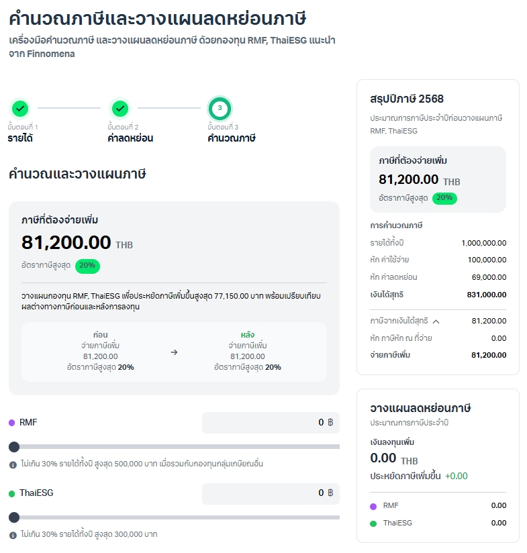Click the RMF label beside the purple dot

pyautogui.click(x=28, y=423)
